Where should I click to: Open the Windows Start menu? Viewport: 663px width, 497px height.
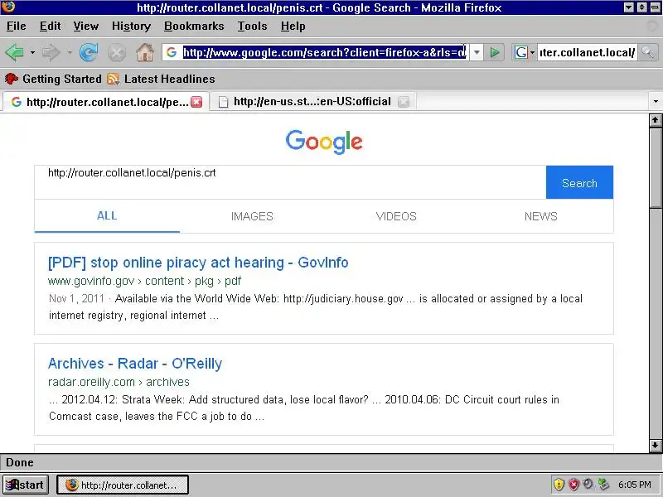[26, 485]
